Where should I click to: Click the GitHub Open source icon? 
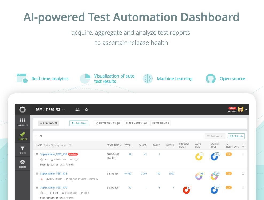point(211,79)
